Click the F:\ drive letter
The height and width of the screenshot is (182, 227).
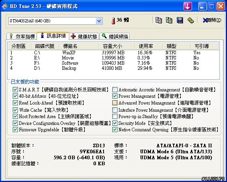(x=37, y=63)
